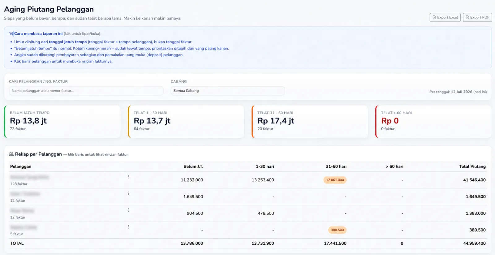
Task: Click the people icon next to Rekap per Pelanggan
Action: pos(11,154)
